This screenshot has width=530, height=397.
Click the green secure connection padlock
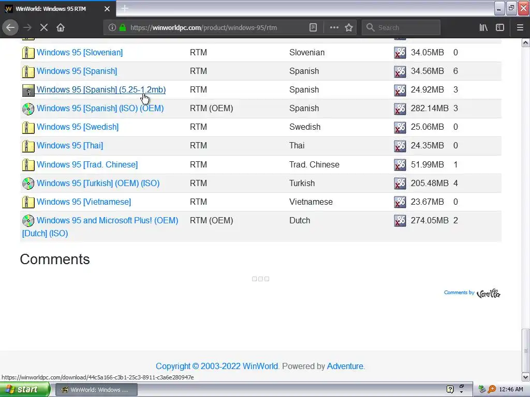(x=123, y=27)
